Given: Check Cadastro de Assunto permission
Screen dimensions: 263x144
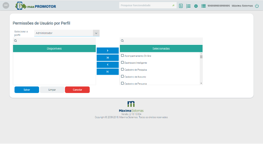Looking at the screenshot, I should (122, 76).
